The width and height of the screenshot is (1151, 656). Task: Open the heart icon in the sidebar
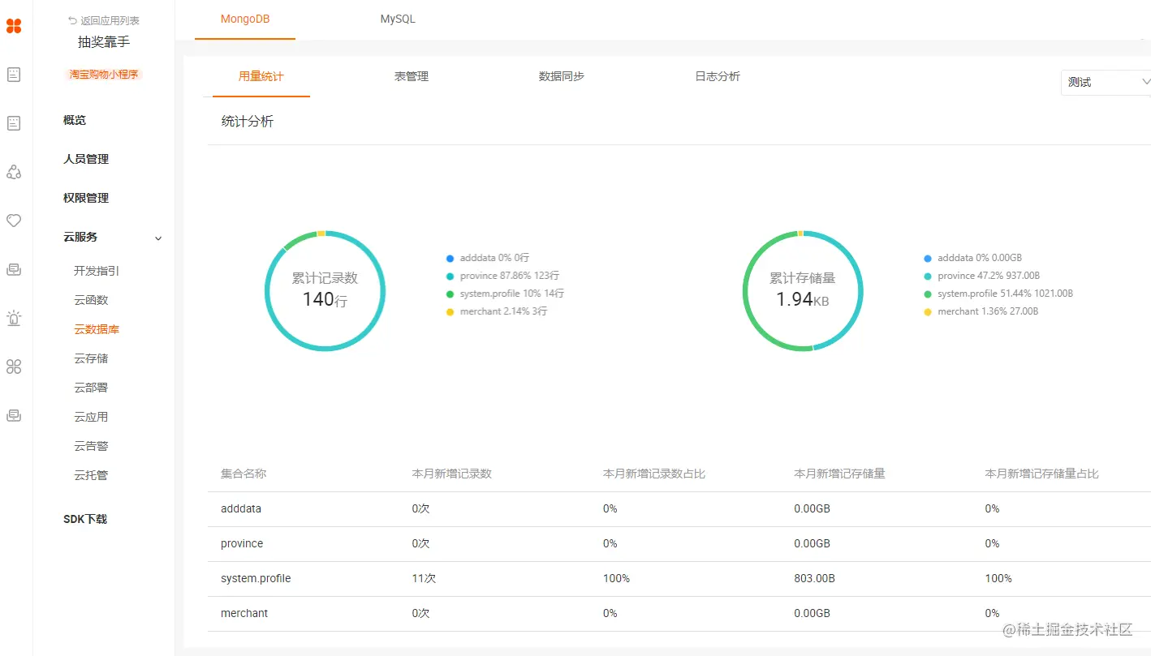(x=14, y=221)
